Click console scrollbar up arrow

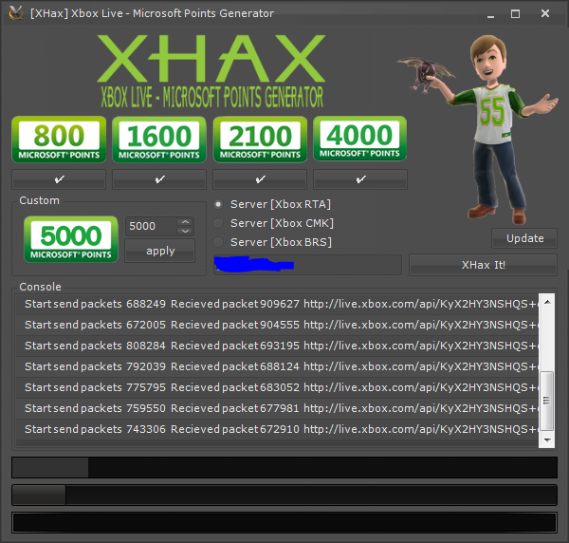pos(547,302)
